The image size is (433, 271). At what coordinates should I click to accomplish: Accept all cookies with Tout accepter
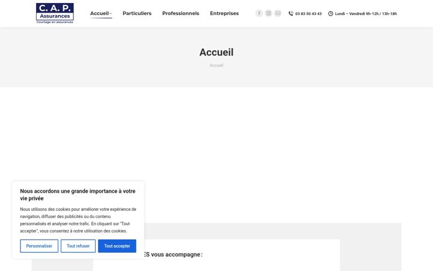(117, 246)
